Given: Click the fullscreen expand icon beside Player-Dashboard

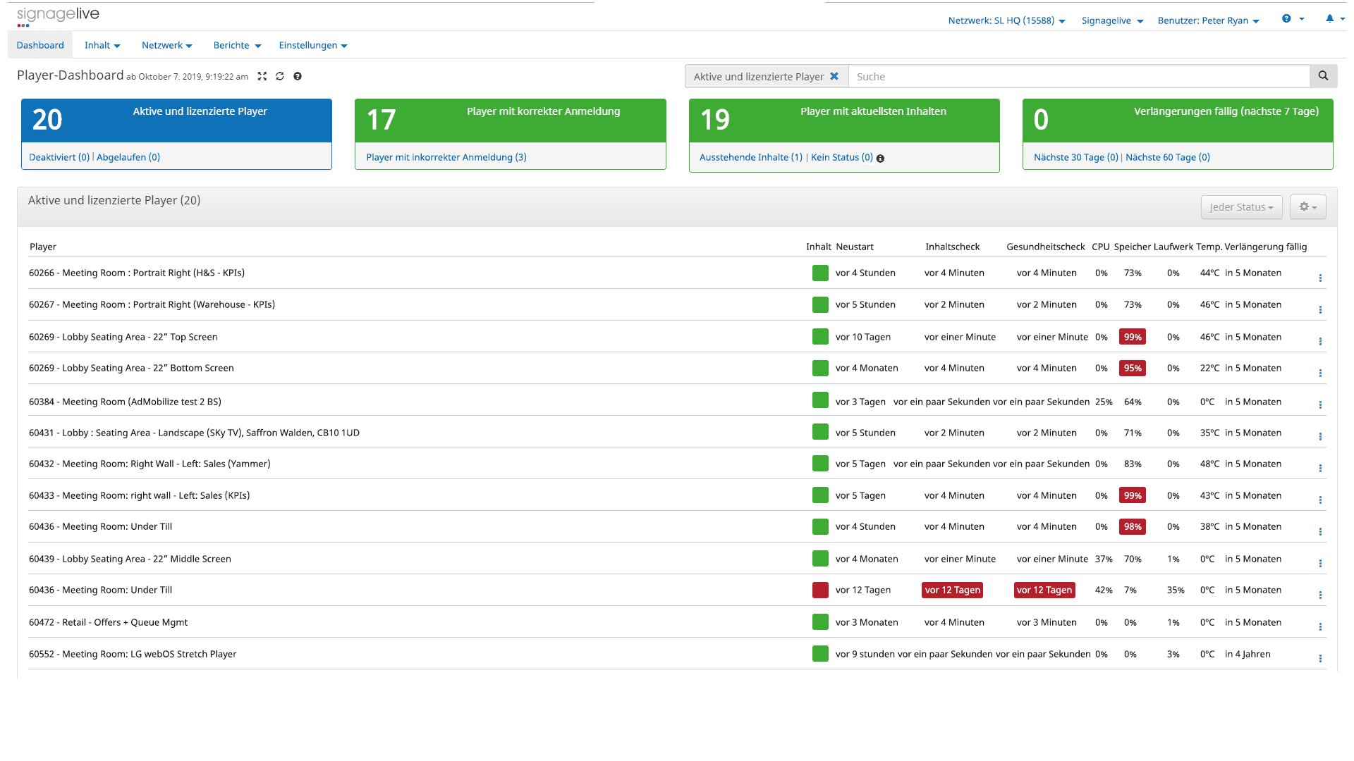Looking at the screenshot, I should tap(262, 76).
